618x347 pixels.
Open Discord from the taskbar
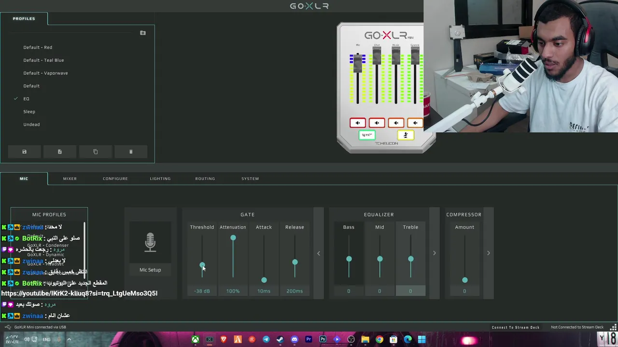(295, 339)
